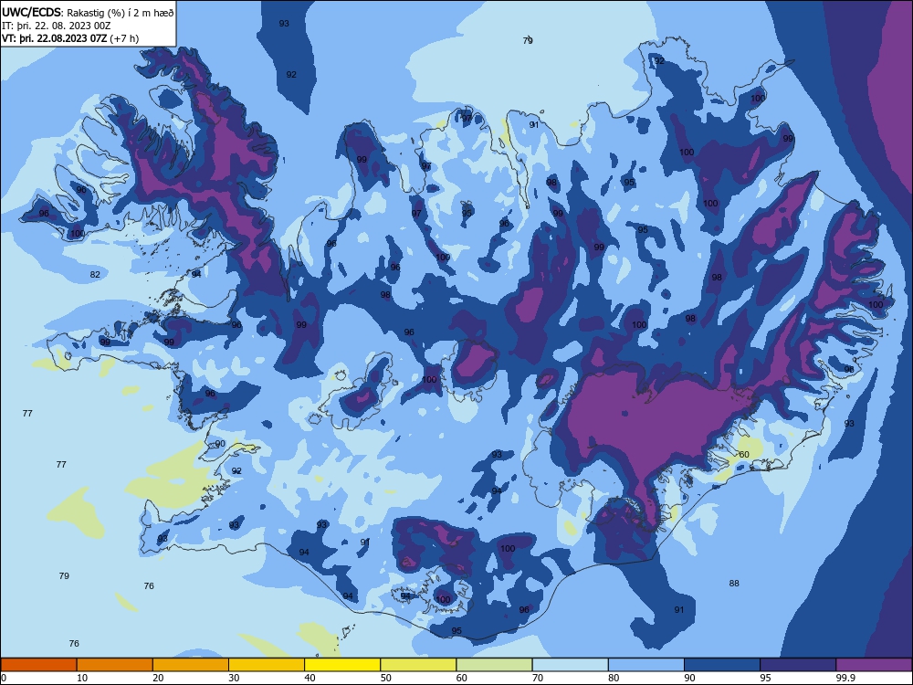
Task: Select the legend tick label '99.9'
Action: pos(845,678)
